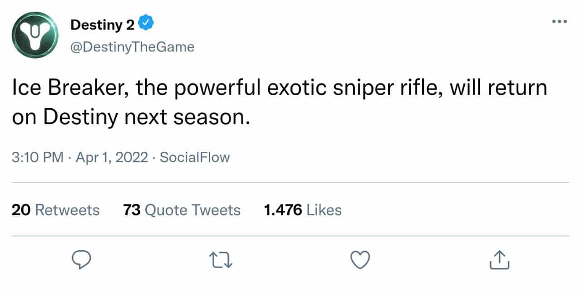Select the Likes label beside 1.476
The image size is (581, 295).
(x=324, y=210)
